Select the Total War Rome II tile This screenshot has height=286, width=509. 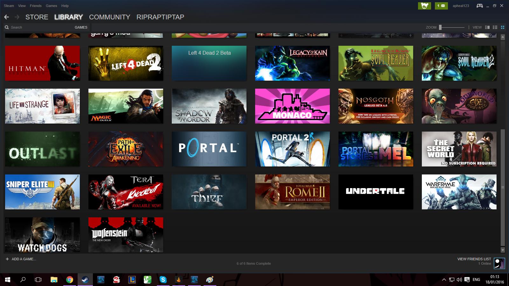point(292,192)
